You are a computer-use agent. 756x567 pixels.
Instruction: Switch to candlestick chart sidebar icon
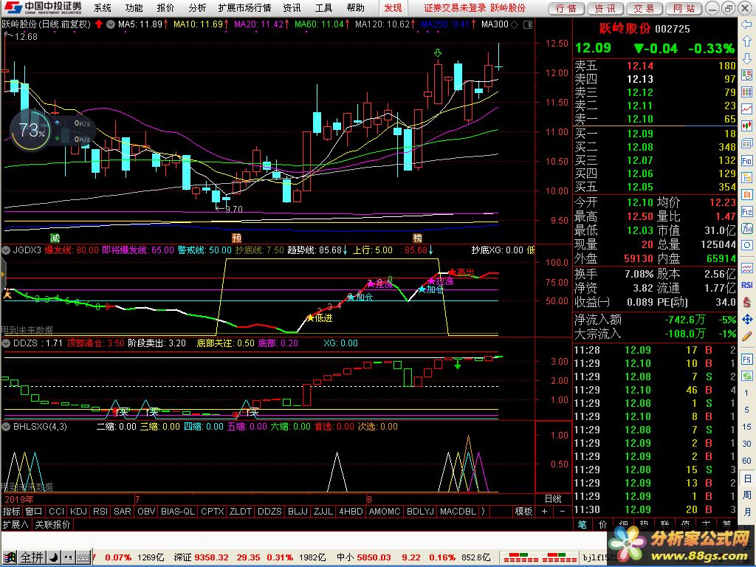tap(746, 126)
